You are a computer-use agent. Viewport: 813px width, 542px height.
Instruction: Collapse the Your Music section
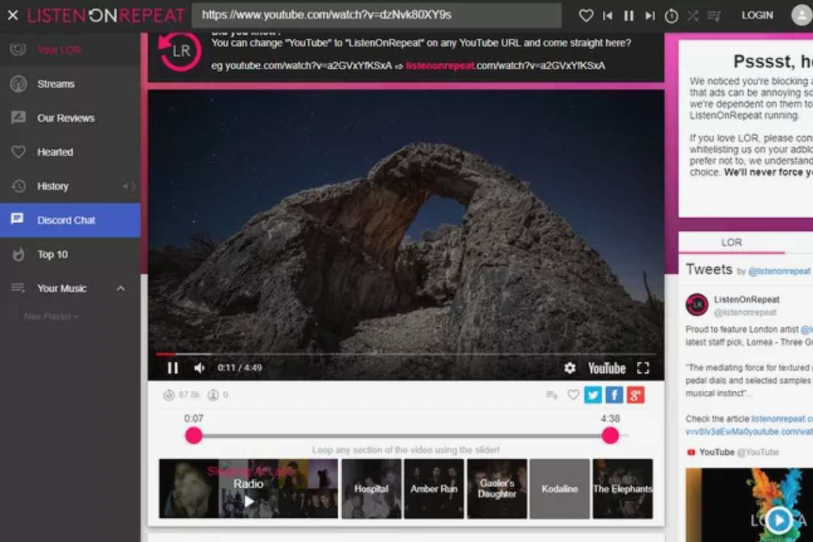coord(120,288)
